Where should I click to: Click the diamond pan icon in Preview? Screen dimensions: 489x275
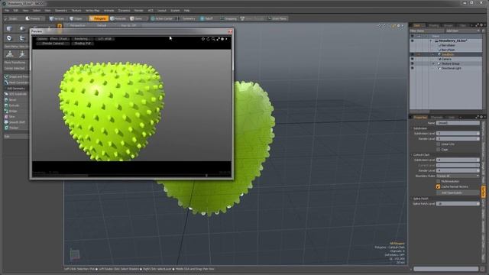coord(203,39)
